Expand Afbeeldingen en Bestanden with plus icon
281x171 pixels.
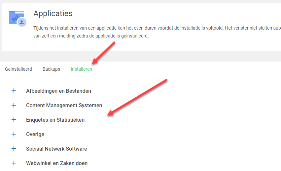[14, 91]
